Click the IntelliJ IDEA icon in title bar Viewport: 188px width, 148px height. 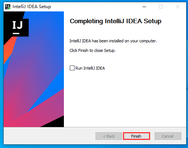coord(8,7)
